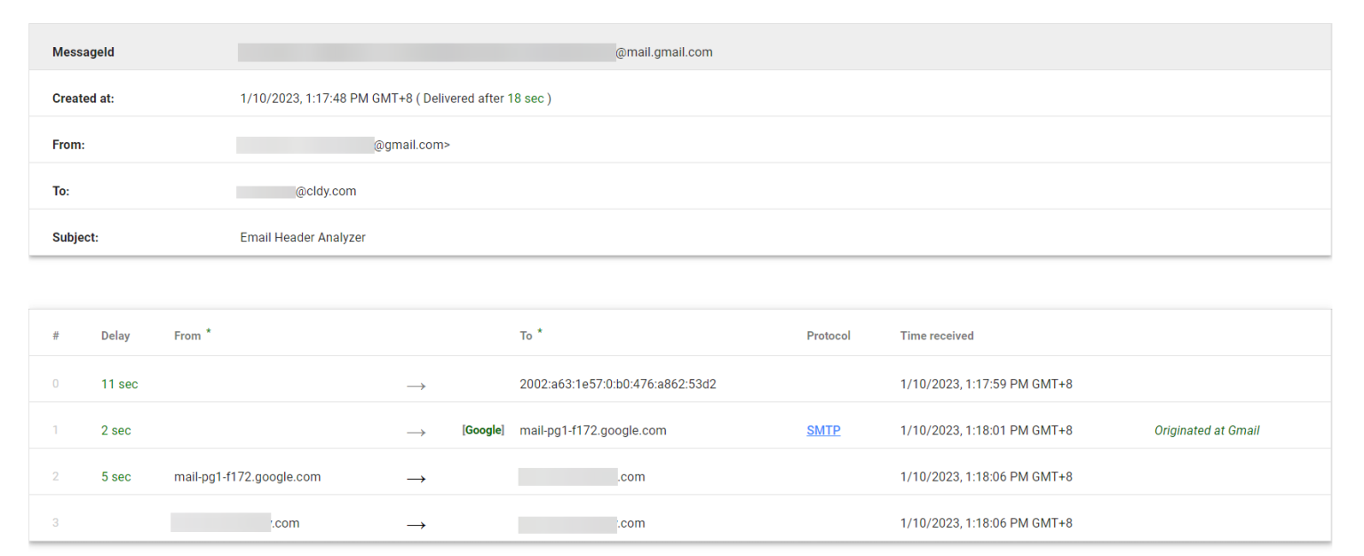Click the Originated at Gmail label
Viewport: 1364px width, 556px height.
1207,430
